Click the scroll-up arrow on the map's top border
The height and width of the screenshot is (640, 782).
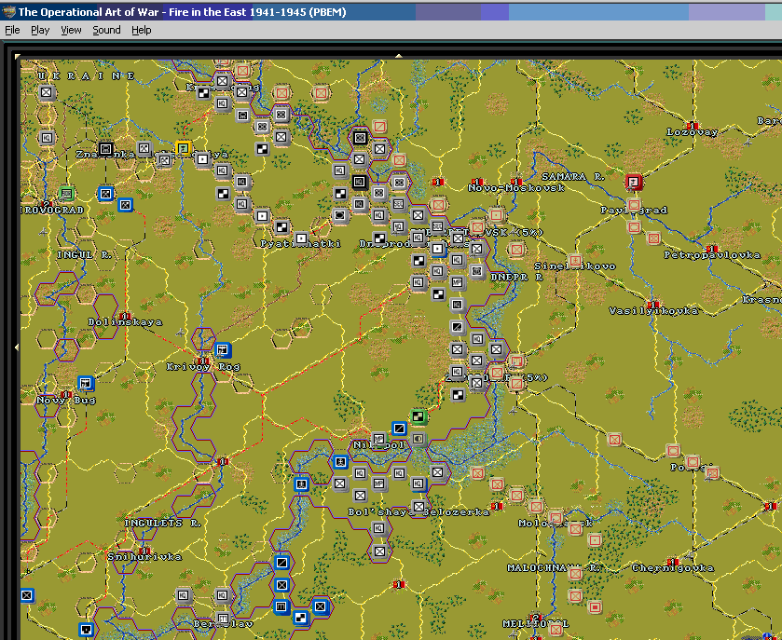(x=399, y=56)
